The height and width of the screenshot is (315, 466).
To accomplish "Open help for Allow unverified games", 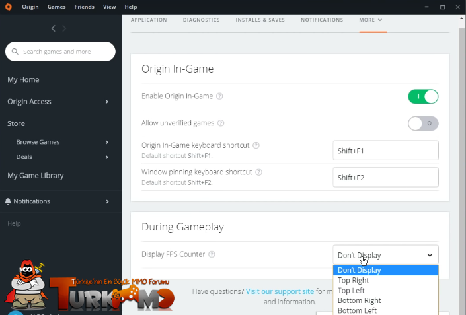I will pyautogui.click(x=221, y=123).
